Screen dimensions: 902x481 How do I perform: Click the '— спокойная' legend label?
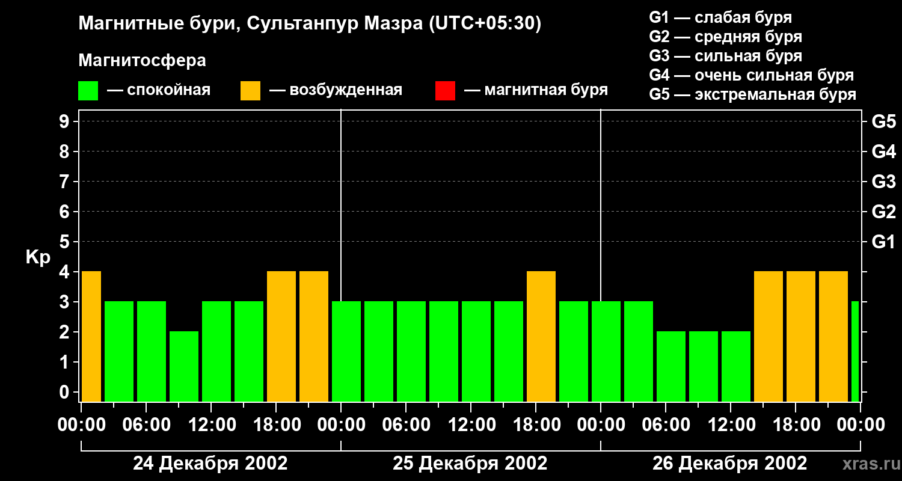pos(159,91)
